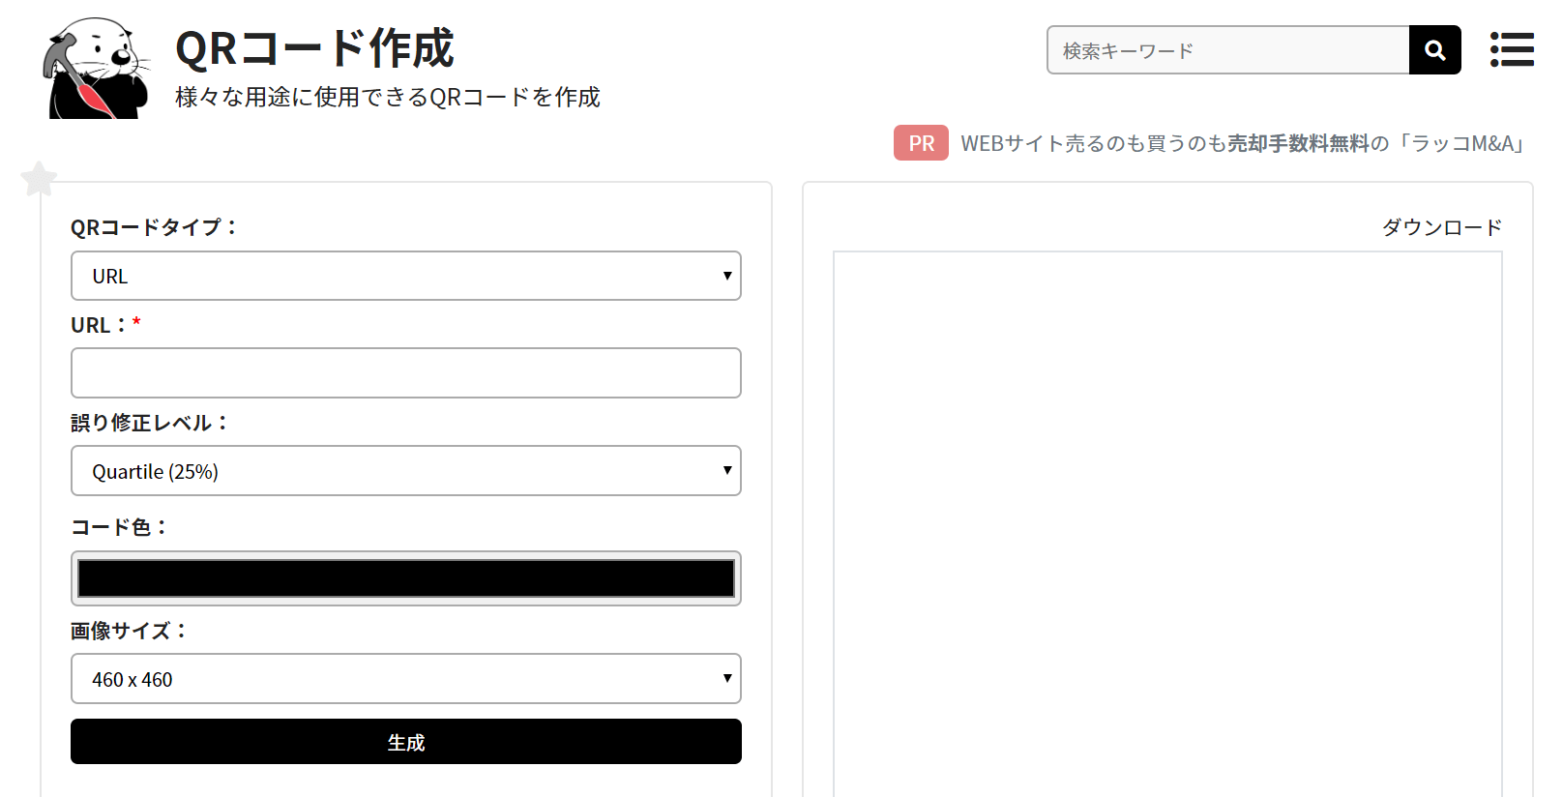Open the hamburger list menu
This screenshot has height=797, width=1563.
coord(1512,49)
